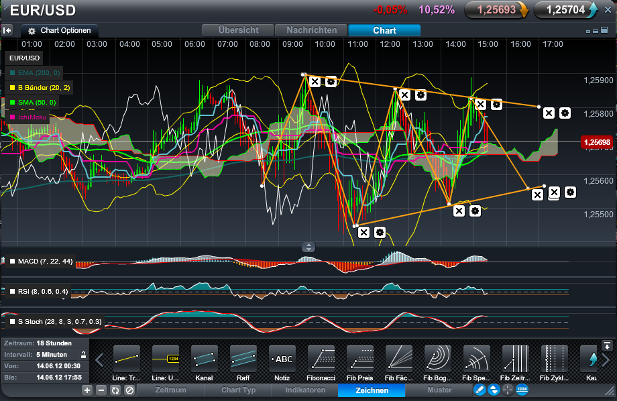Click the small layout button left of window controls
The height and width of the screenshot is (401, 617).
tap(588, 31)
